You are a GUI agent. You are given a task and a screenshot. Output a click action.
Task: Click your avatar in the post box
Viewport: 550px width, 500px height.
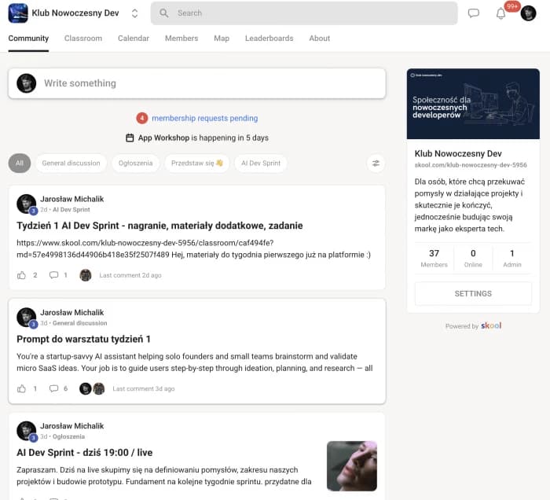pos(26,83)
